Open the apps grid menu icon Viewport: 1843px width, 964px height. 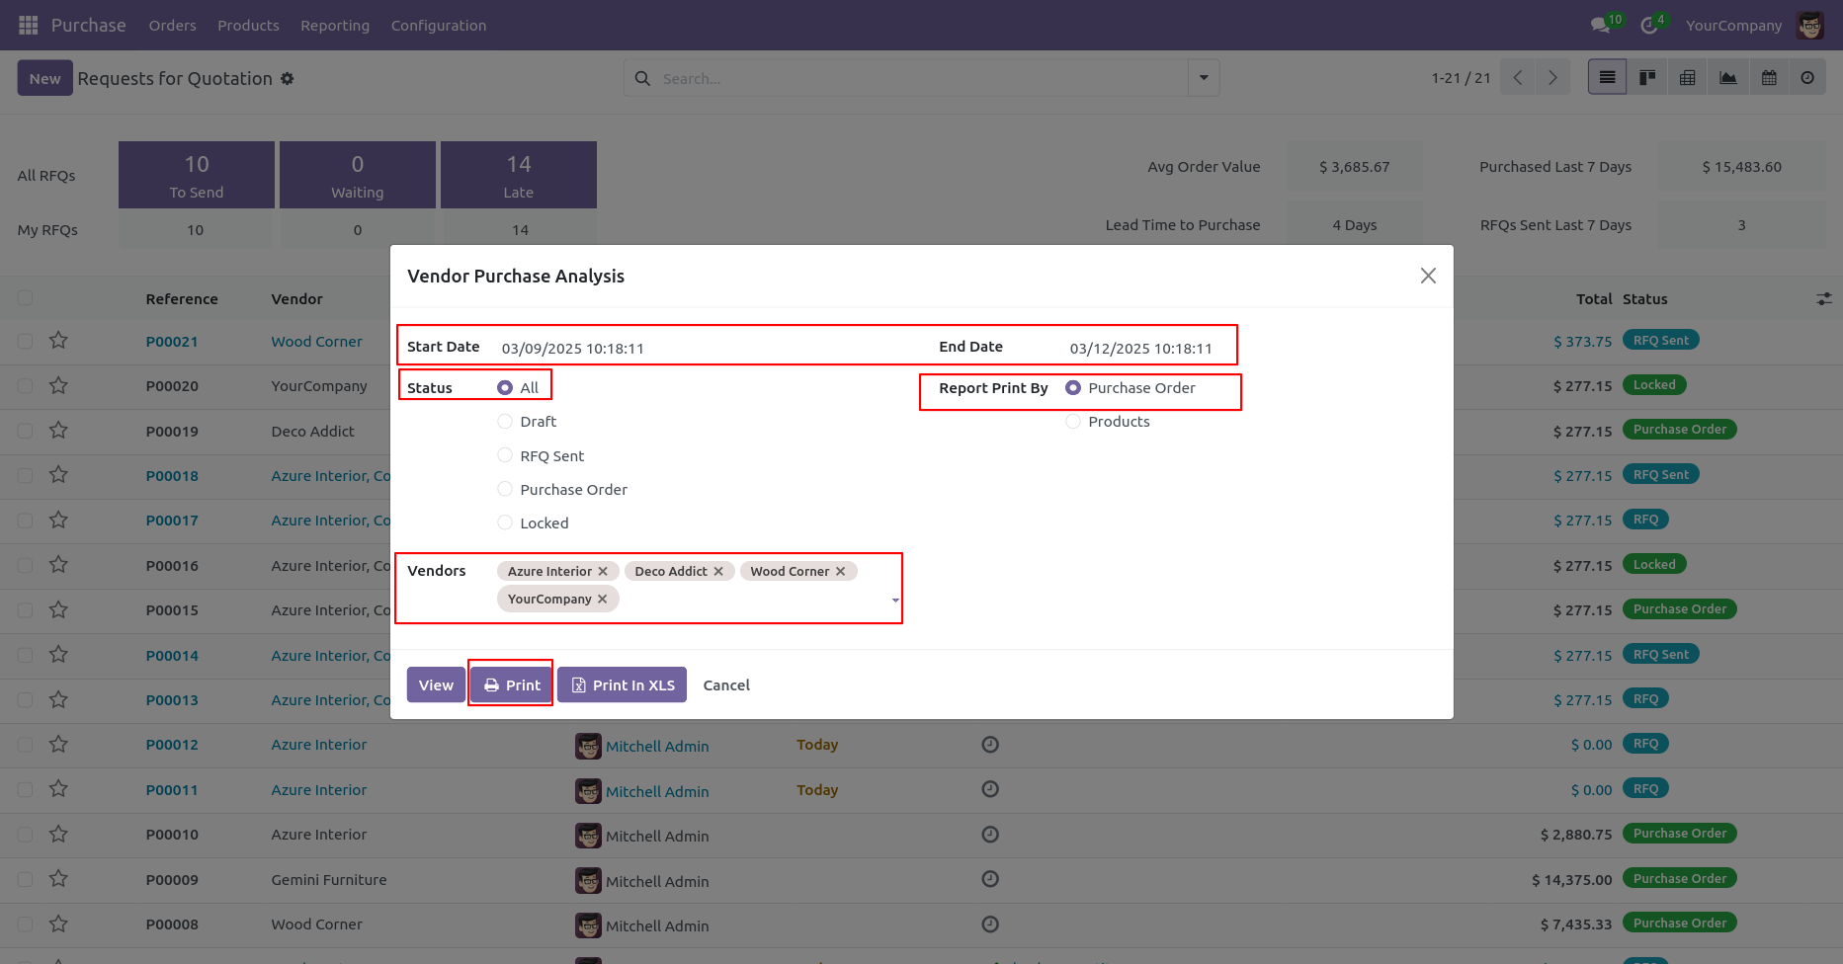click(29, 25)
